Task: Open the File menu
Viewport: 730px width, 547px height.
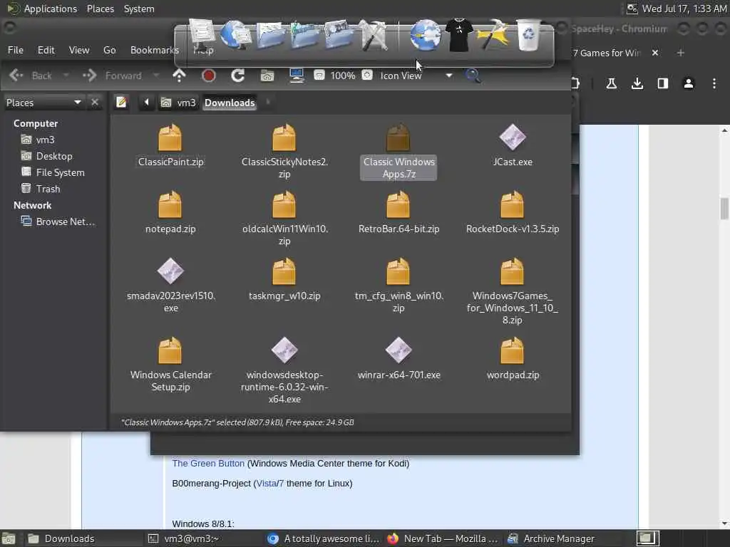Action: point(16,50)
